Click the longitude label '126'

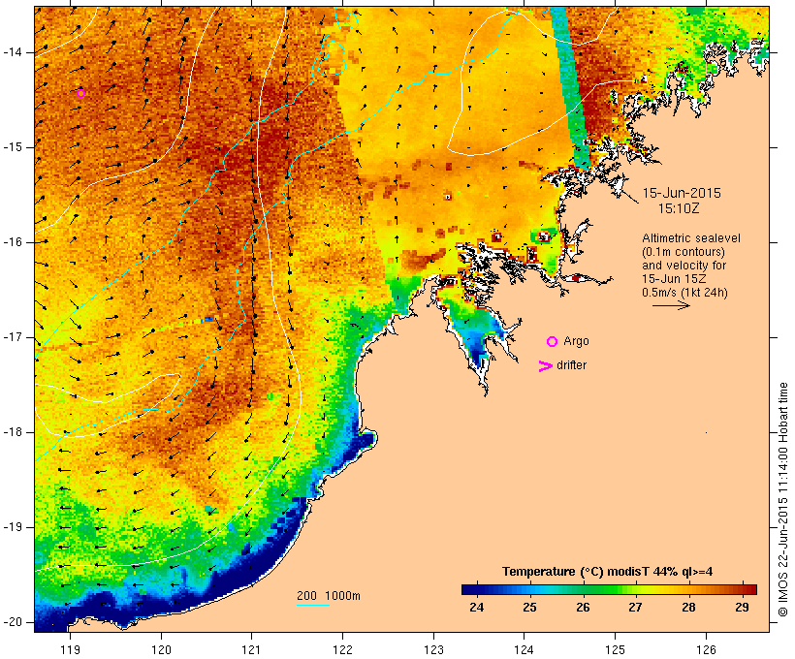point(706,649)
